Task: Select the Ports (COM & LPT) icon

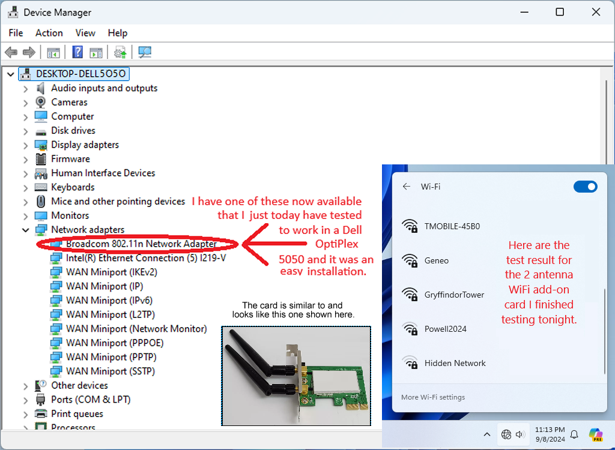Action: (41, 400)
